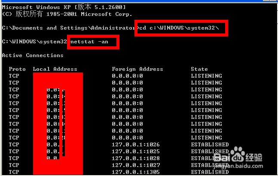Click the 'C:\Documents and Settings\Administrator' prompt path
The image size is (278, 176).
click(x=68, y=28)
